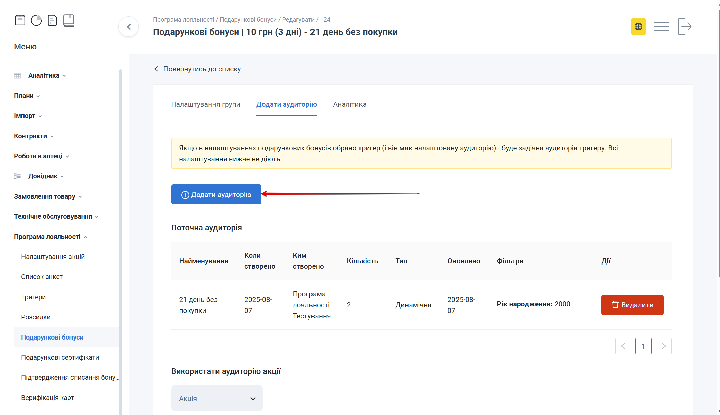720x415 pixels.
Task: Switch to Налаштування групи tab
Action: [205, 104]
